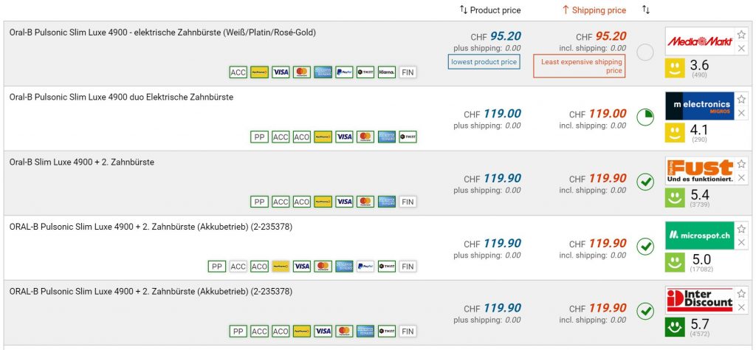Click the Klarna payment icon
The image size is (756, 350).
click(x=386, y=72)
